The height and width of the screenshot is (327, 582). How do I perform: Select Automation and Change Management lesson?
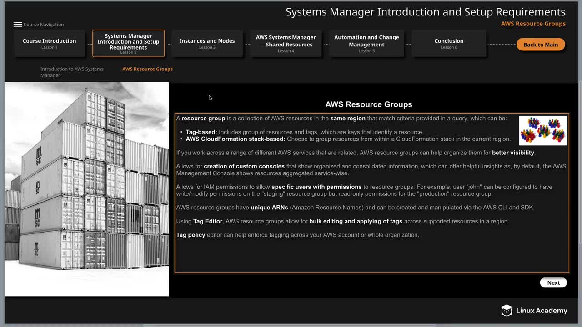[x=366, y=44]
